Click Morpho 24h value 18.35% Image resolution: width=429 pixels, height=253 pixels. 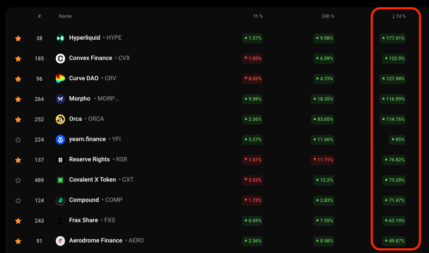(x=323, y=99)
